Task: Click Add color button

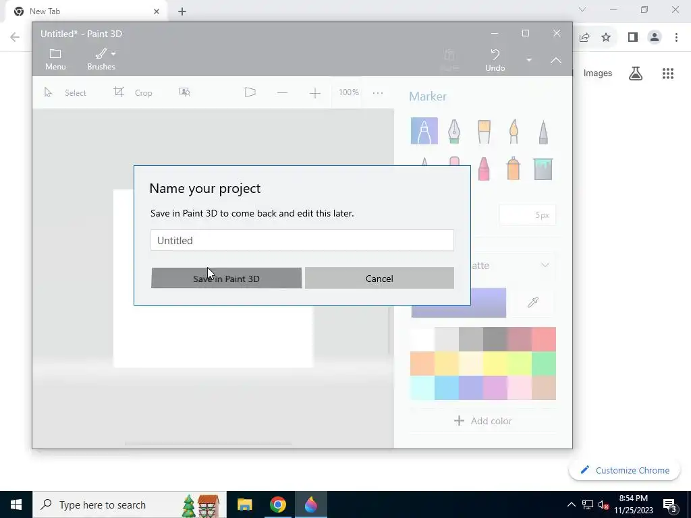Action: tap(483, 421)
